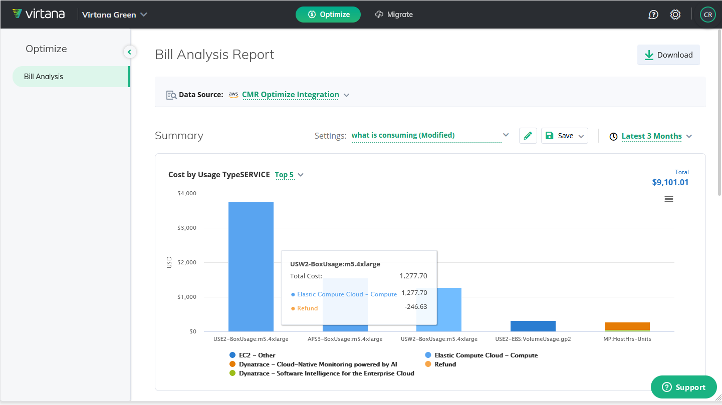
Task: Click the total cost $9,101.01
Action: 670,182
